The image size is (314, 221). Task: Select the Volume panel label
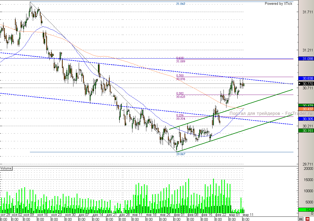(x=6, y=168)
